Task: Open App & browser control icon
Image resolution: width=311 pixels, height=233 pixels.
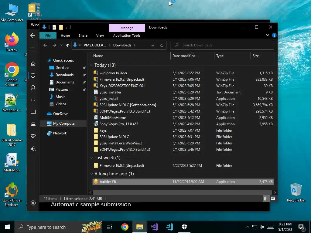Action: 33,112
